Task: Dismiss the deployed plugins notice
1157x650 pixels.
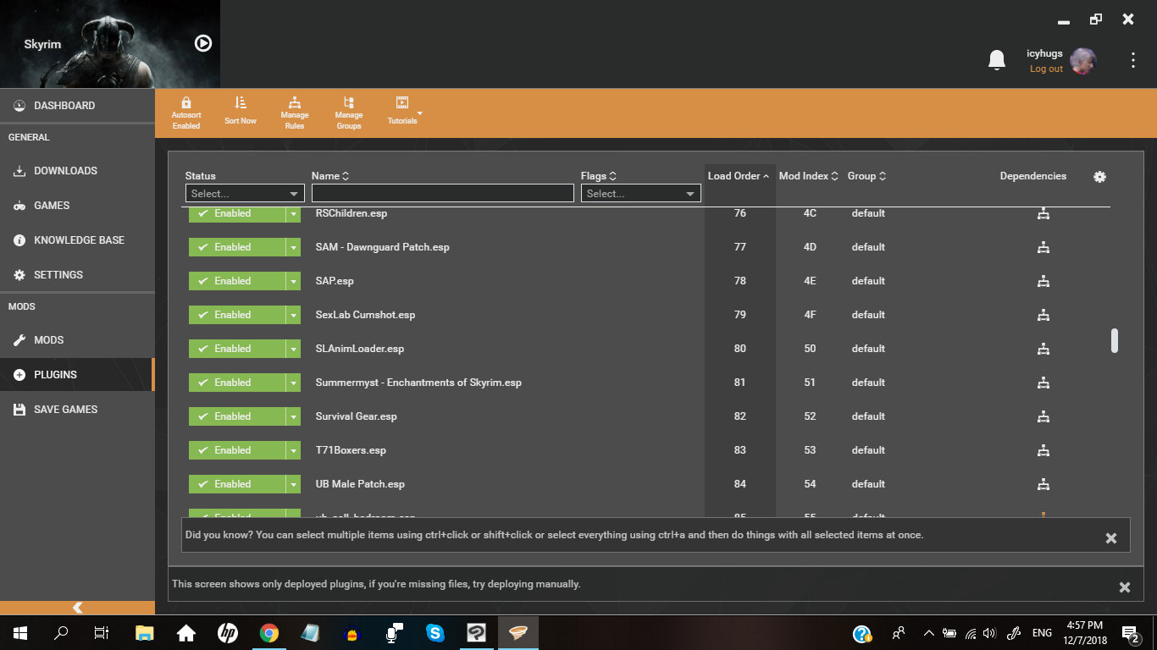Action: click(1125, 587)
